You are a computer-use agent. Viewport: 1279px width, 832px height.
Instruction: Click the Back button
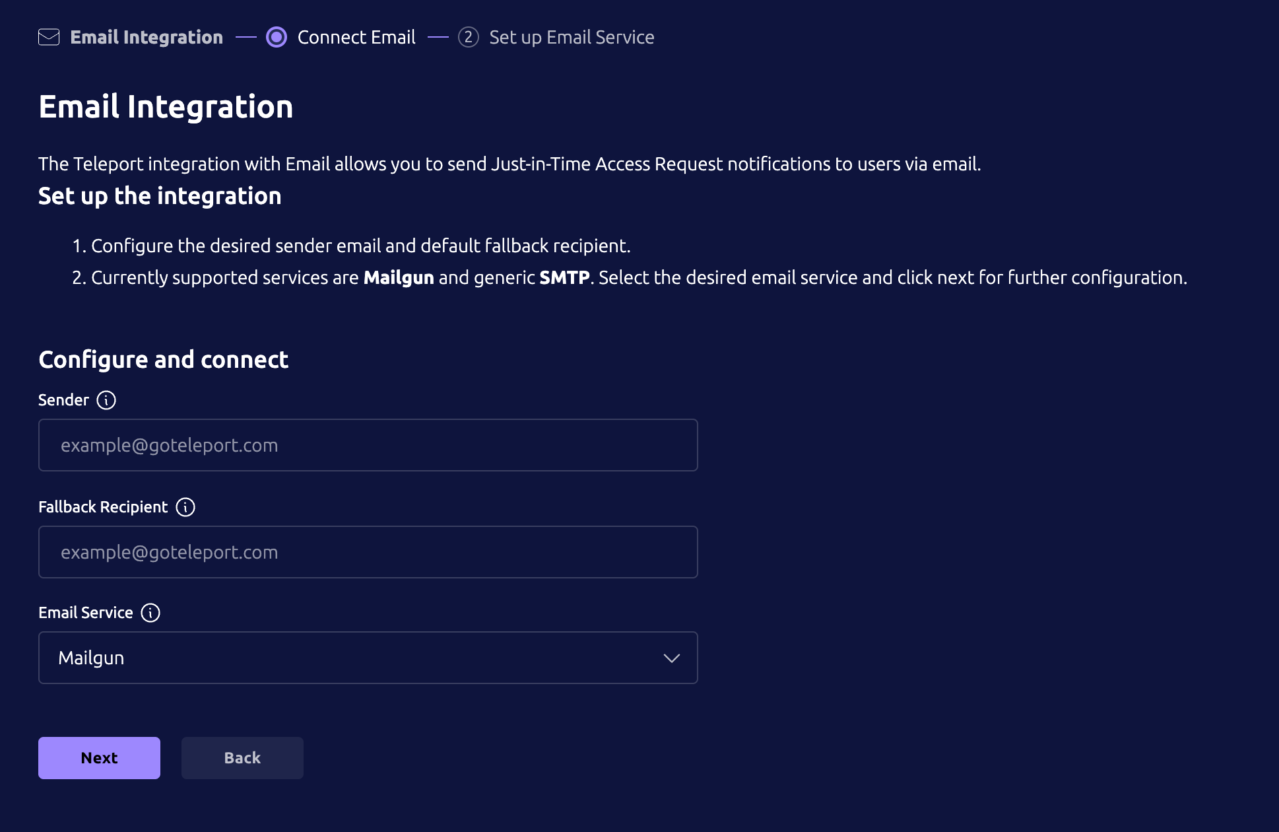pos(242,757)
